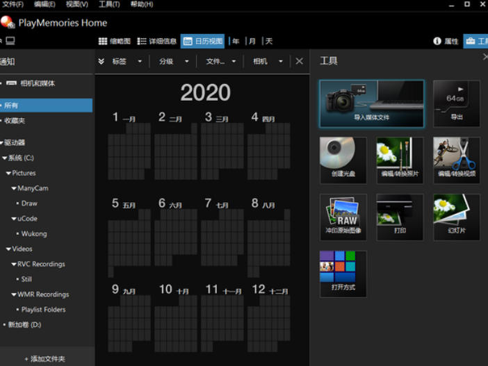The width and height of the screenshot is (488, 366).
Task: Collapse the Pictures folder tree node
Action: pyautogui.click(x=8, y=173)
